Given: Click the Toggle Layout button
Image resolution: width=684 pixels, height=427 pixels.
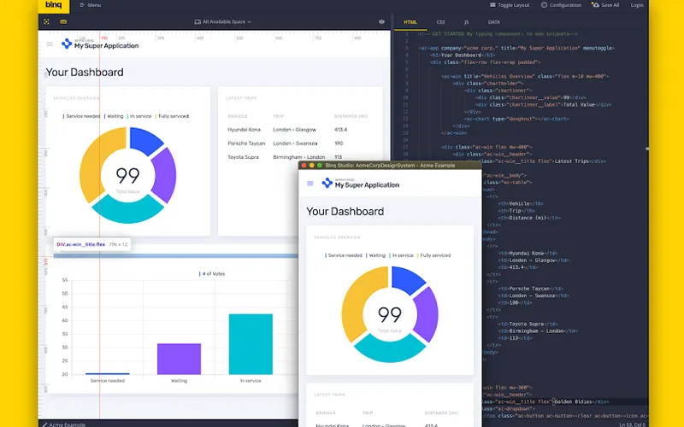Looking at the screenshot, I should pyautogui.click(x=510, y=5).
